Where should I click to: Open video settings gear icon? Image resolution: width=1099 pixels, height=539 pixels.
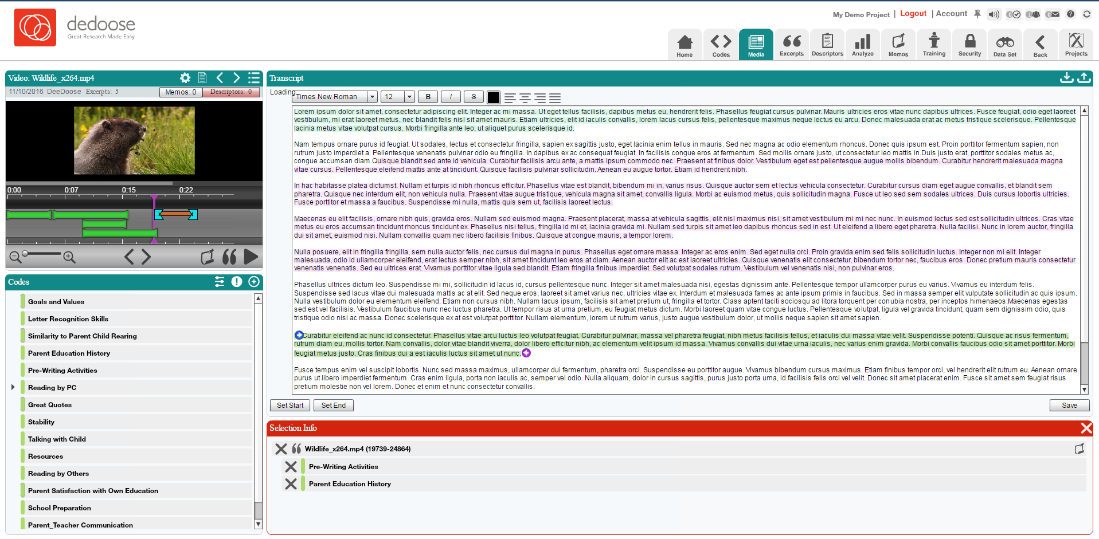[185, 78]
